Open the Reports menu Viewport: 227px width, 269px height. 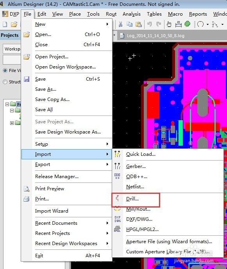pos(198,14)
